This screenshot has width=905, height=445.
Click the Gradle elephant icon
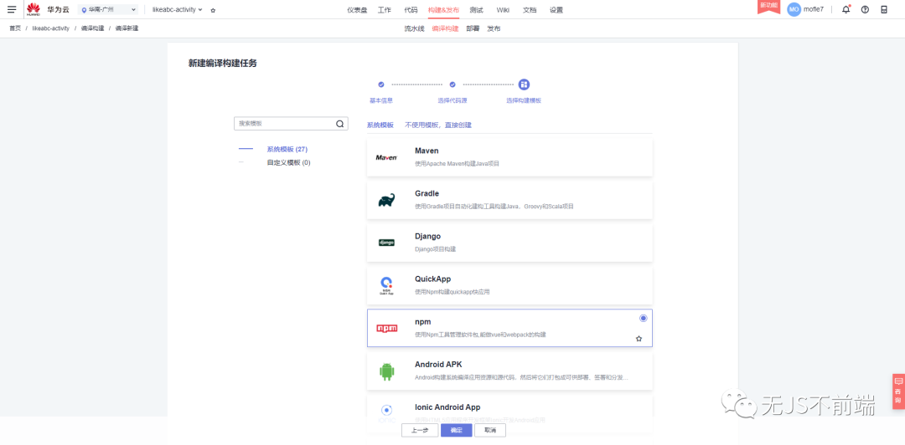(x=386, y=200)
